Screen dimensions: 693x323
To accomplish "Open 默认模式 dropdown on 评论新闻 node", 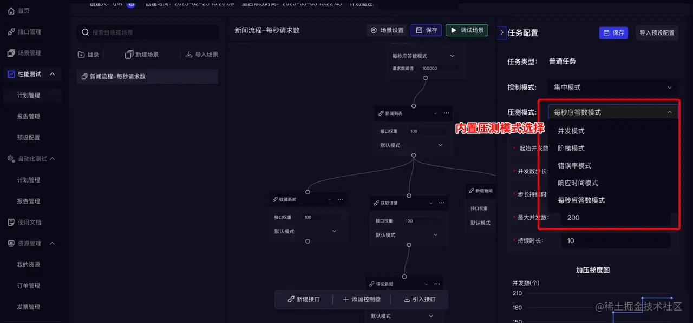I will pos(402,316).
